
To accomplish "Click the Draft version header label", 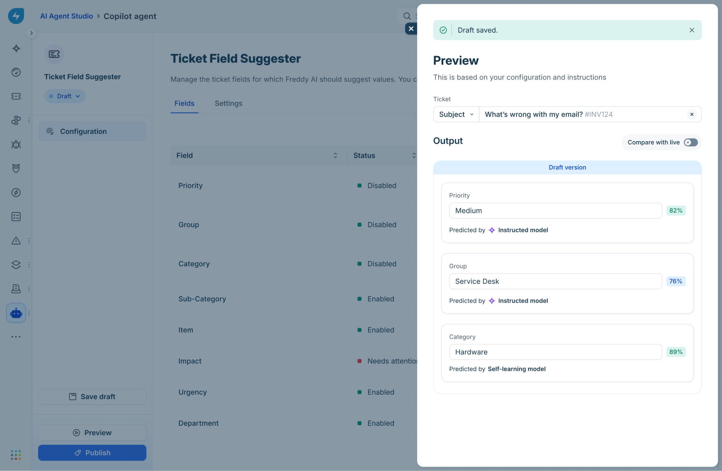I will pos(567,167).
